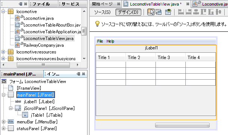228x135 pixels.
Task: Select jLabel1 [JLabel] in inspector tree
Action: click(x=39, y=102)
